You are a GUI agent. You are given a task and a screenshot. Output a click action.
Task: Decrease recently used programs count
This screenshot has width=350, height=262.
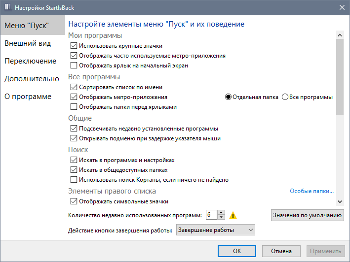click(221, 218)
